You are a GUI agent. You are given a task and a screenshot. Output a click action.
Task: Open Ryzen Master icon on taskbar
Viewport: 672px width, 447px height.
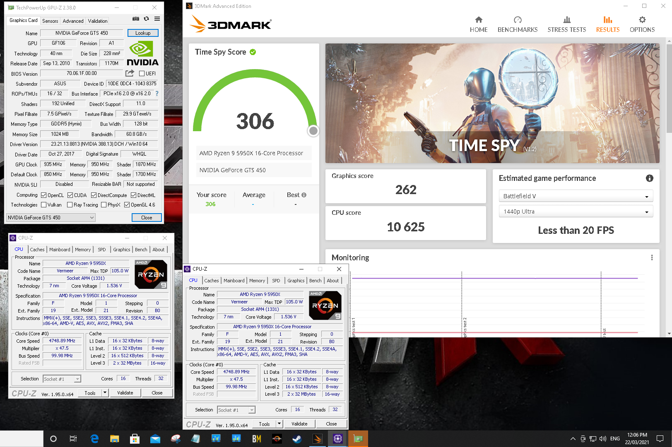pyautogui.click(x=277, y=439)
